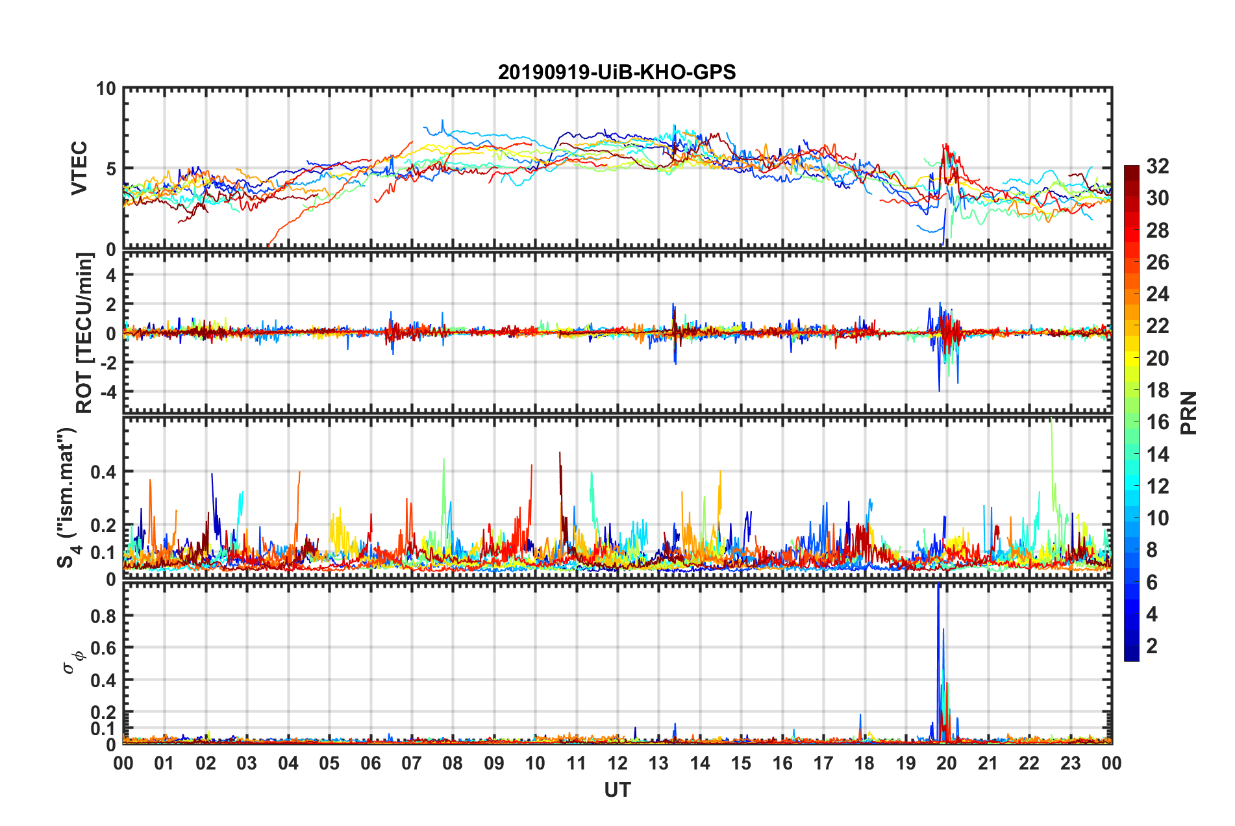
Task: Click colorbar tick label 16
Action: point(1157,422)
